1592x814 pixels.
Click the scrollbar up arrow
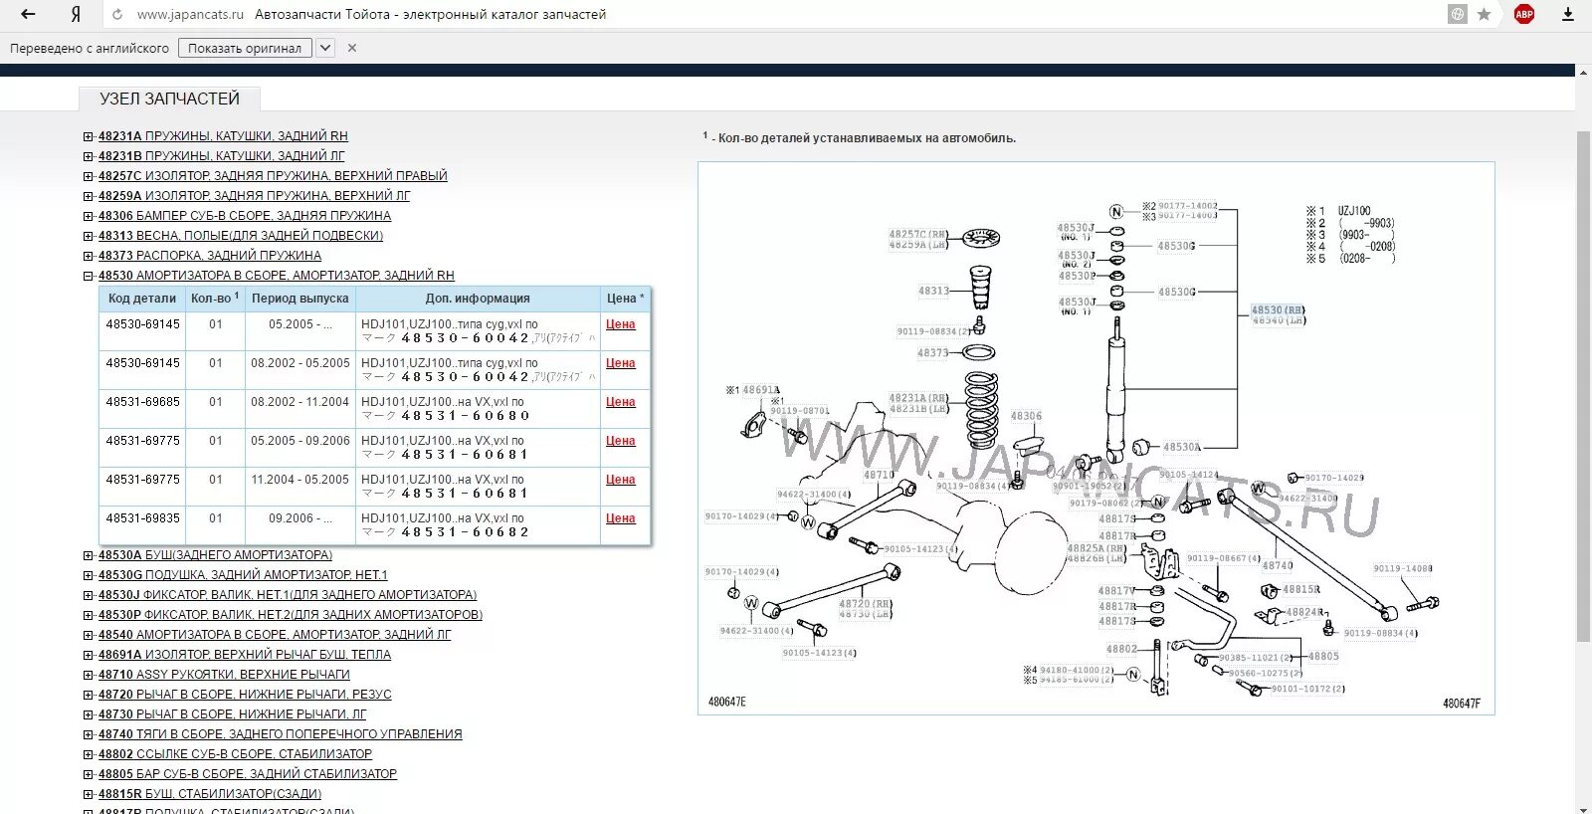(1583, 72)
